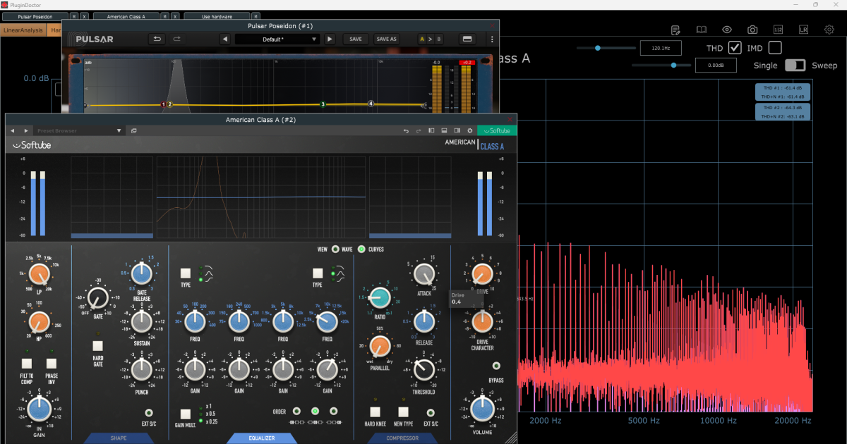Mute Pulsar Poseidon slot with M button
This screenshot has height=444, width=847.
(x=74, y=16)
